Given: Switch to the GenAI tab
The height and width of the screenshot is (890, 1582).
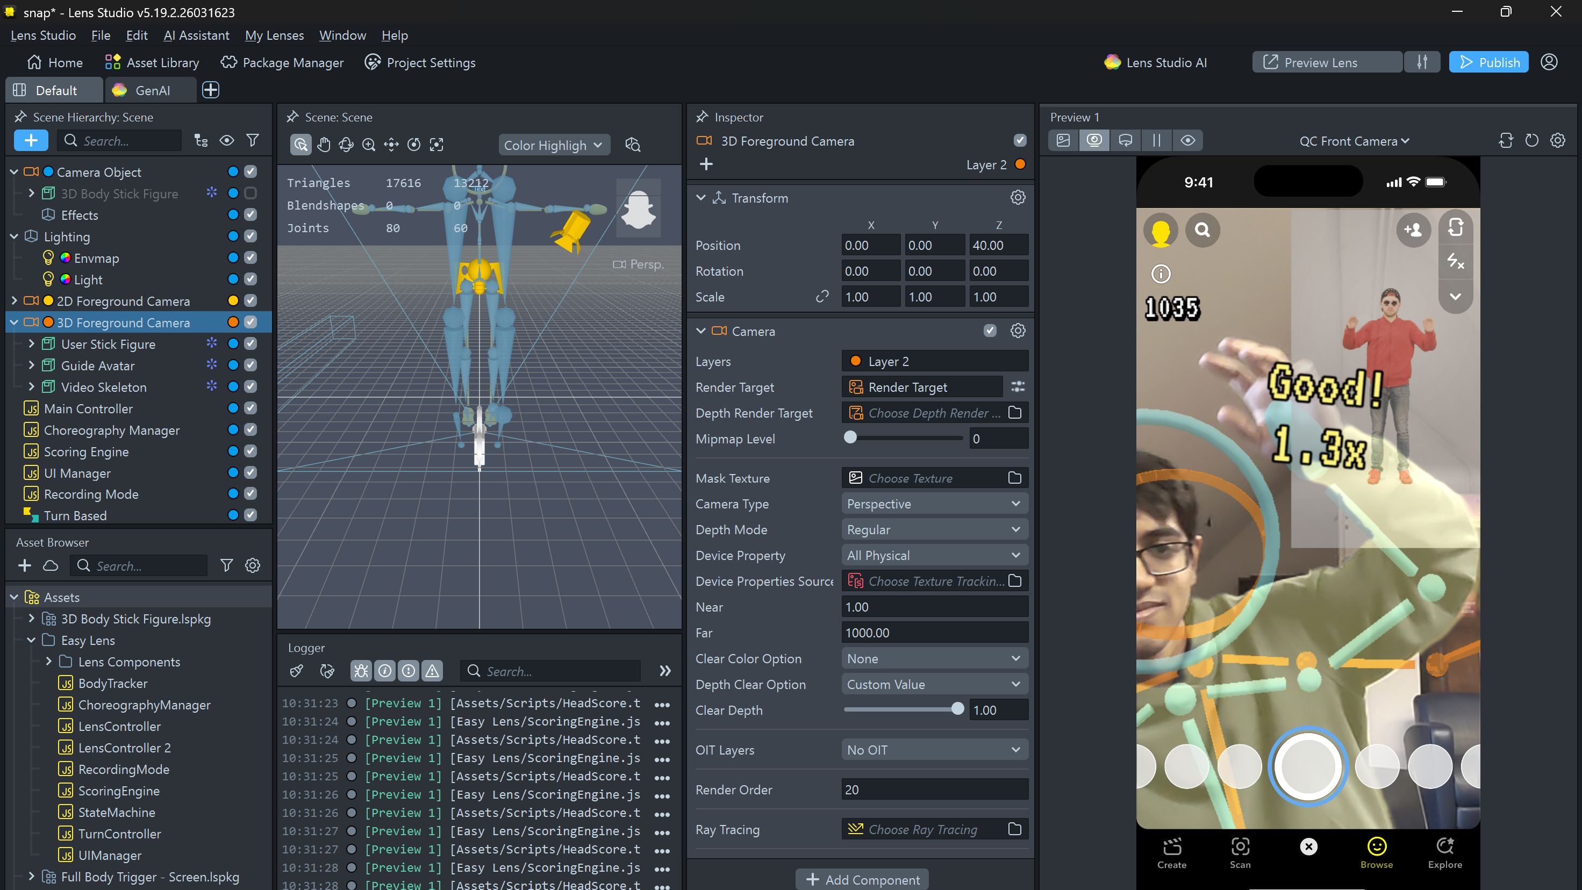Looking at the screenshot, I should [x=151, y=90].
